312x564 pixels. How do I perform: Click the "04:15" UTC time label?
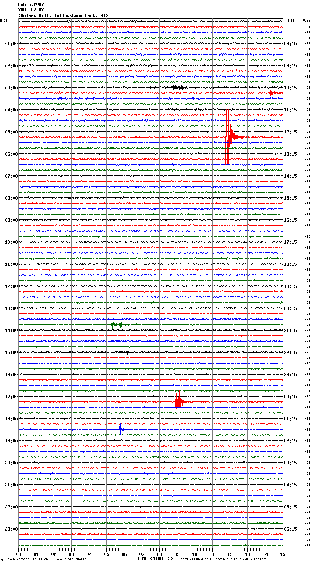(x=290, y=485)
